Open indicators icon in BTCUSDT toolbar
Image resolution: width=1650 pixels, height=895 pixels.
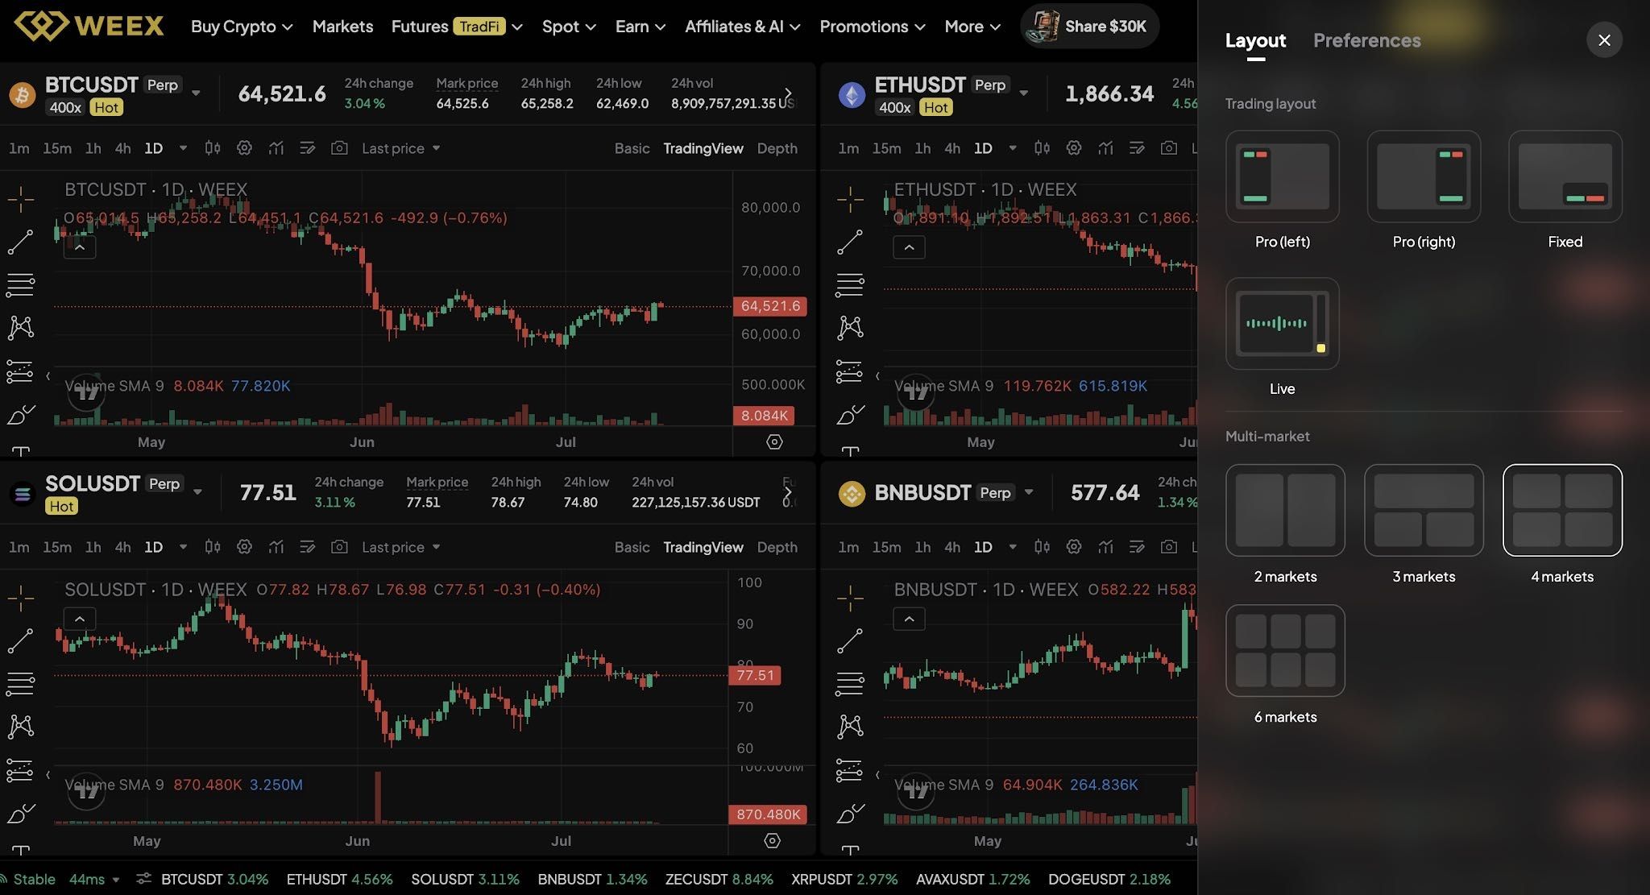[276, 148]
